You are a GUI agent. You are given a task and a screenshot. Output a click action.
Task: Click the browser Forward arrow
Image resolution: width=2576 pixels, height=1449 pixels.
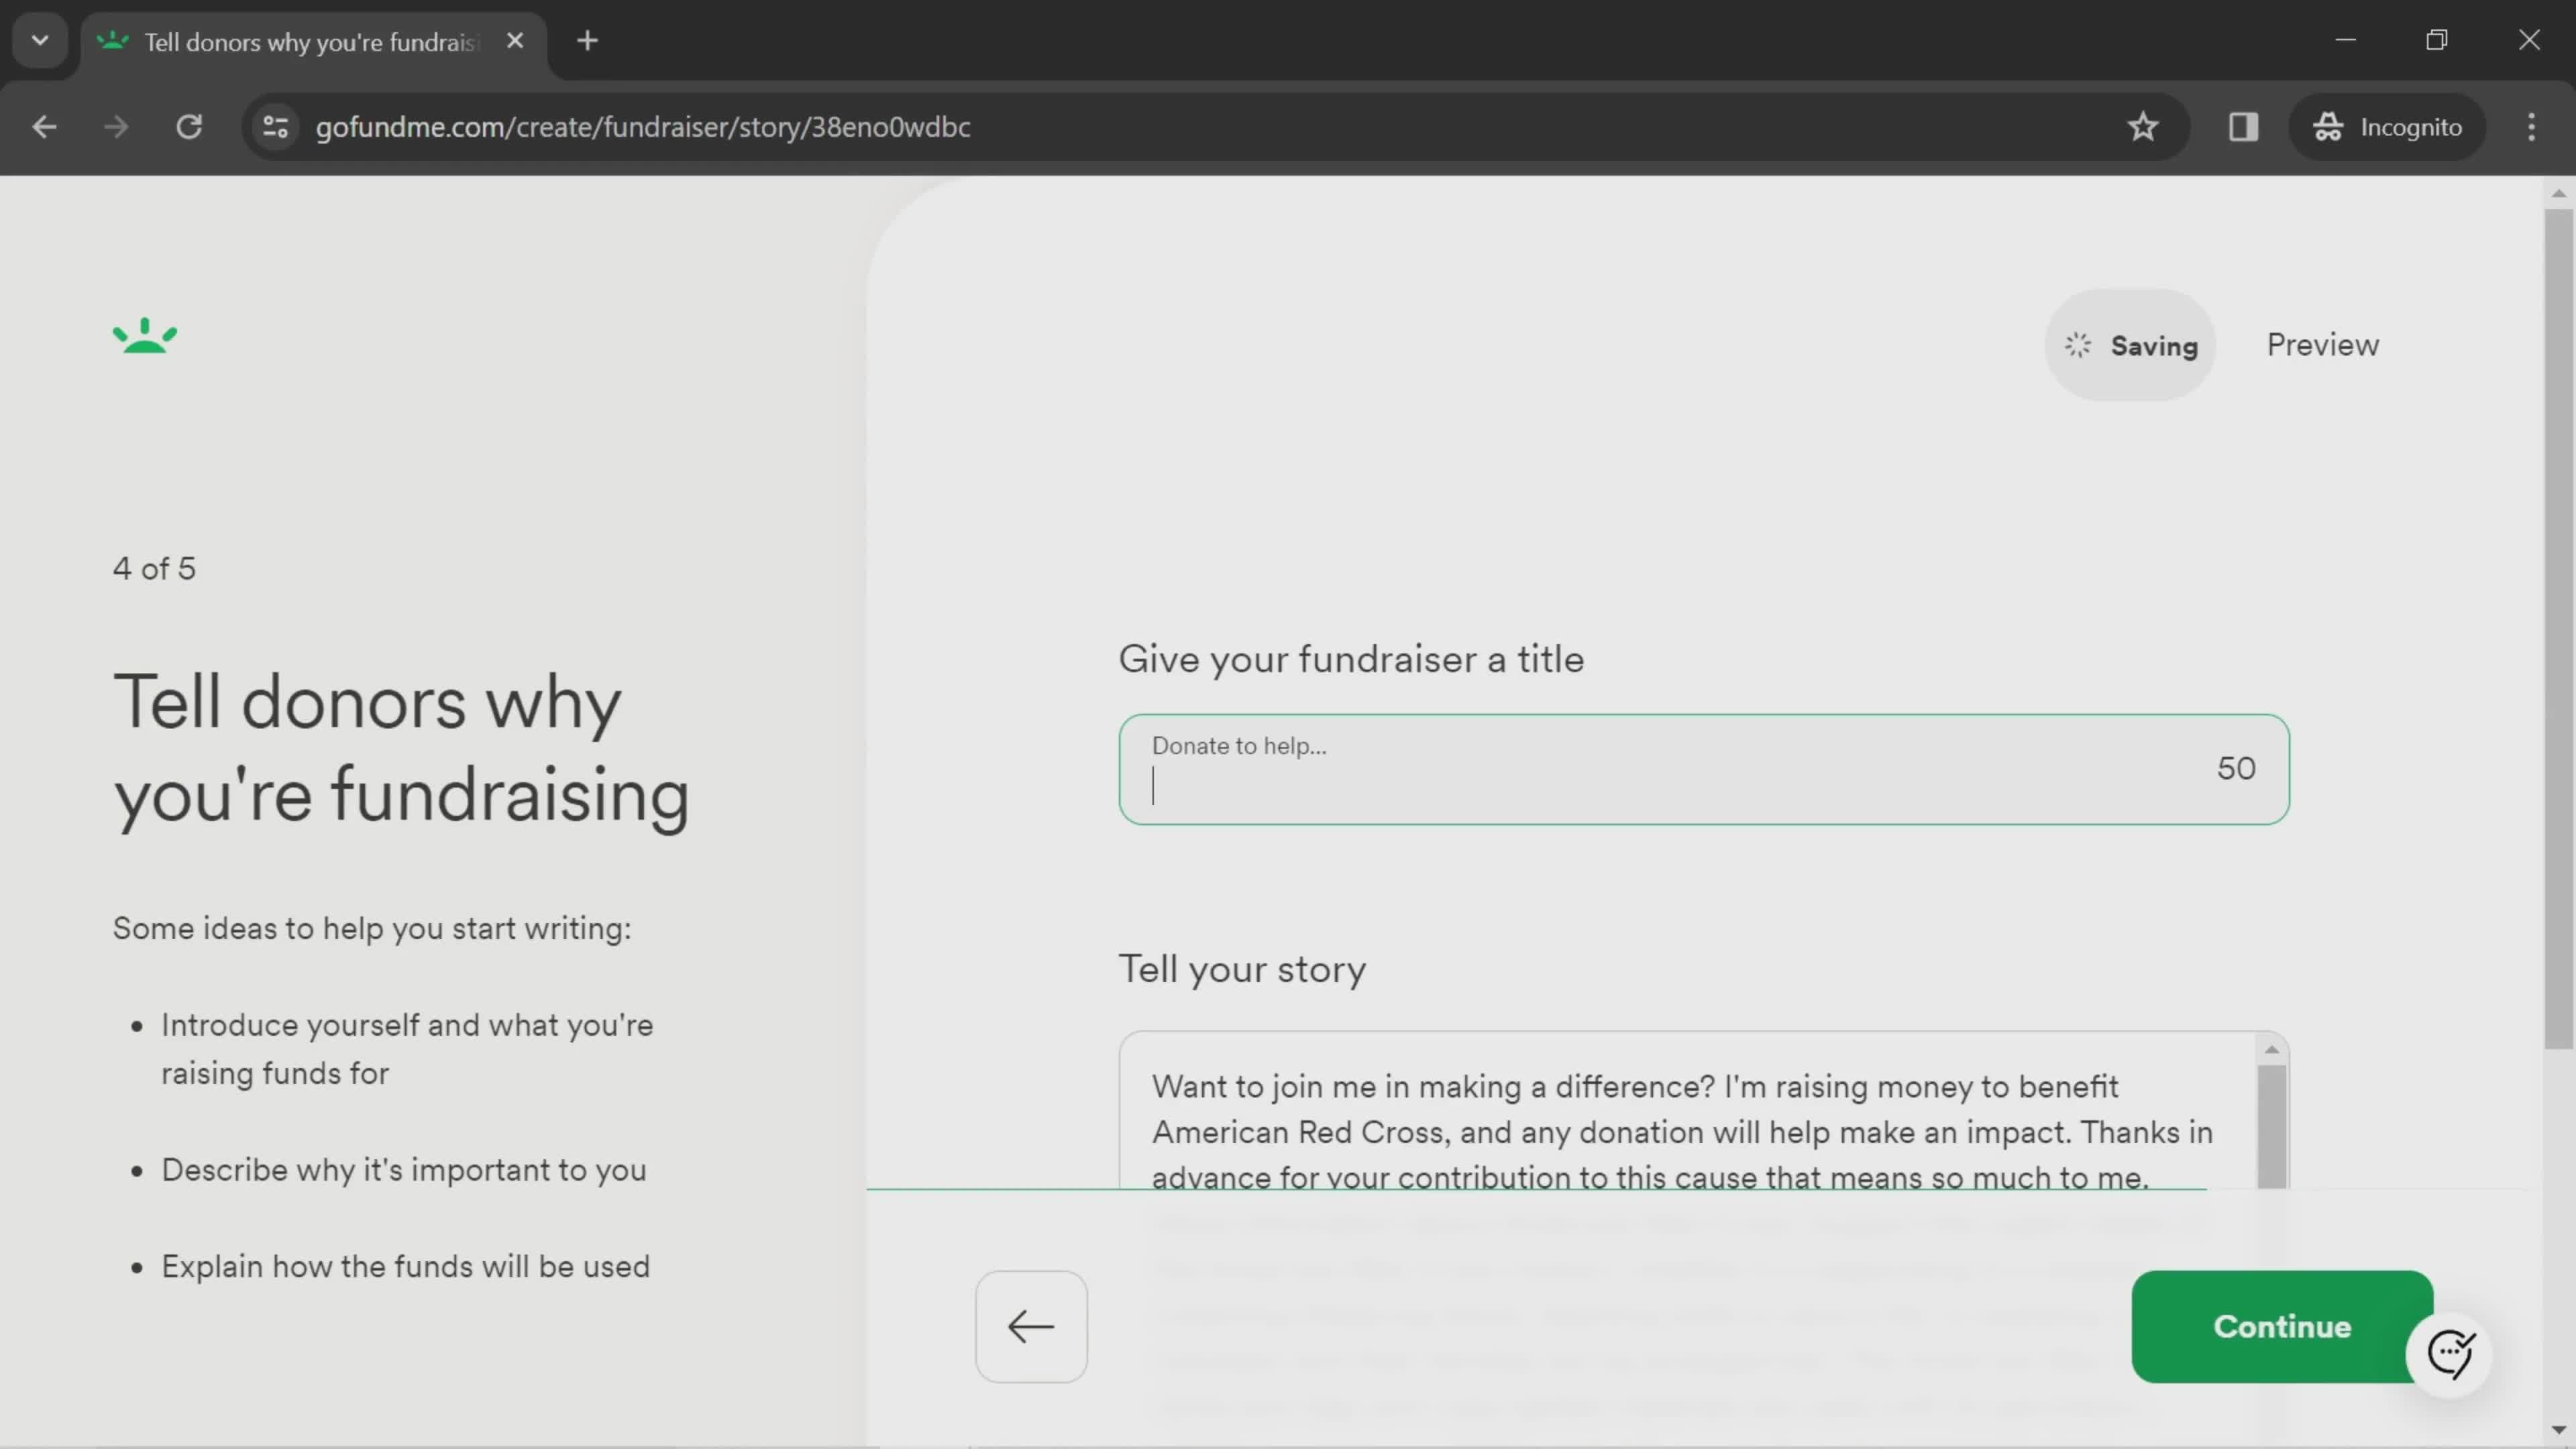click(116, 127)
